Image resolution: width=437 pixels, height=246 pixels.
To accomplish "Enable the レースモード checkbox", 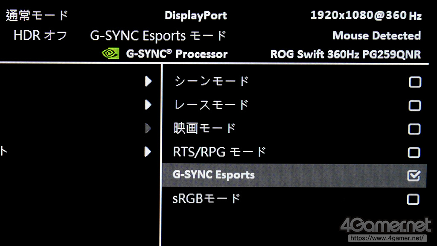I will 414,105.
